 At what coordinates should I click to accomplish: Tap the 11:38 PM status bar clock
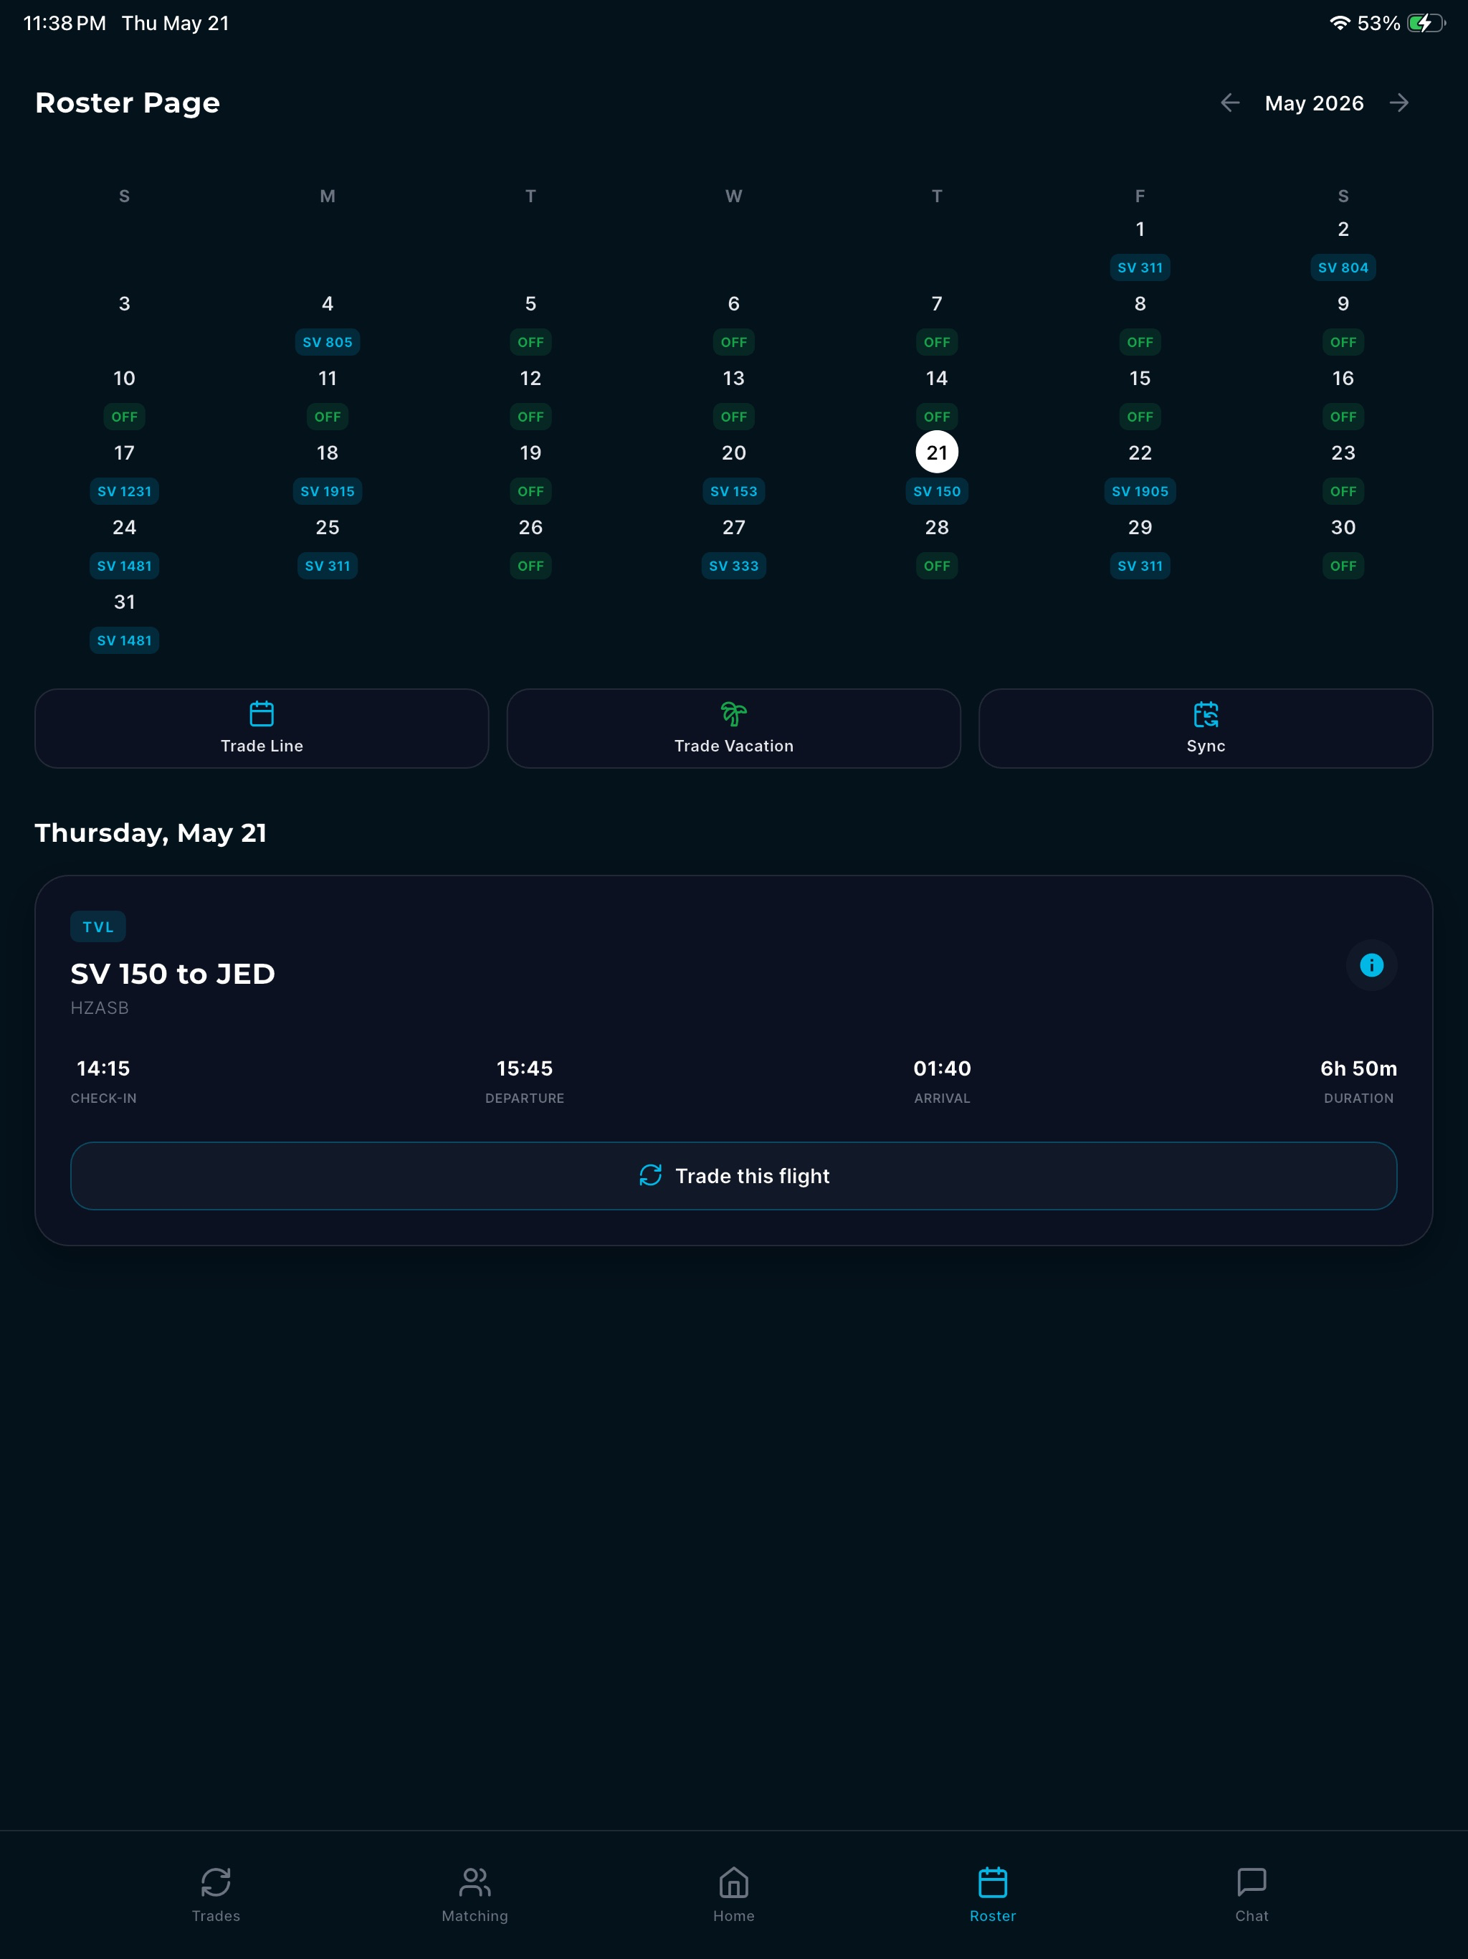65,23
